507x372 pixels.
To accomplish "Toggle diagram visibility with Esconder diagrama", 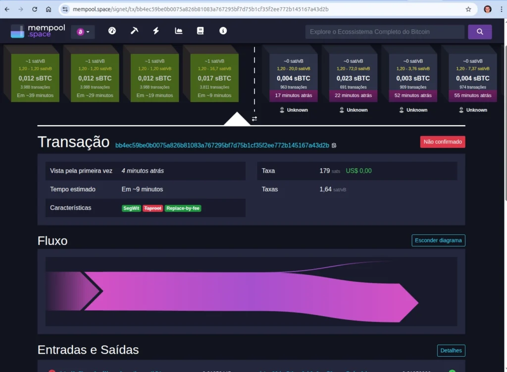I will pyautogui.click(x=438, y=240).
